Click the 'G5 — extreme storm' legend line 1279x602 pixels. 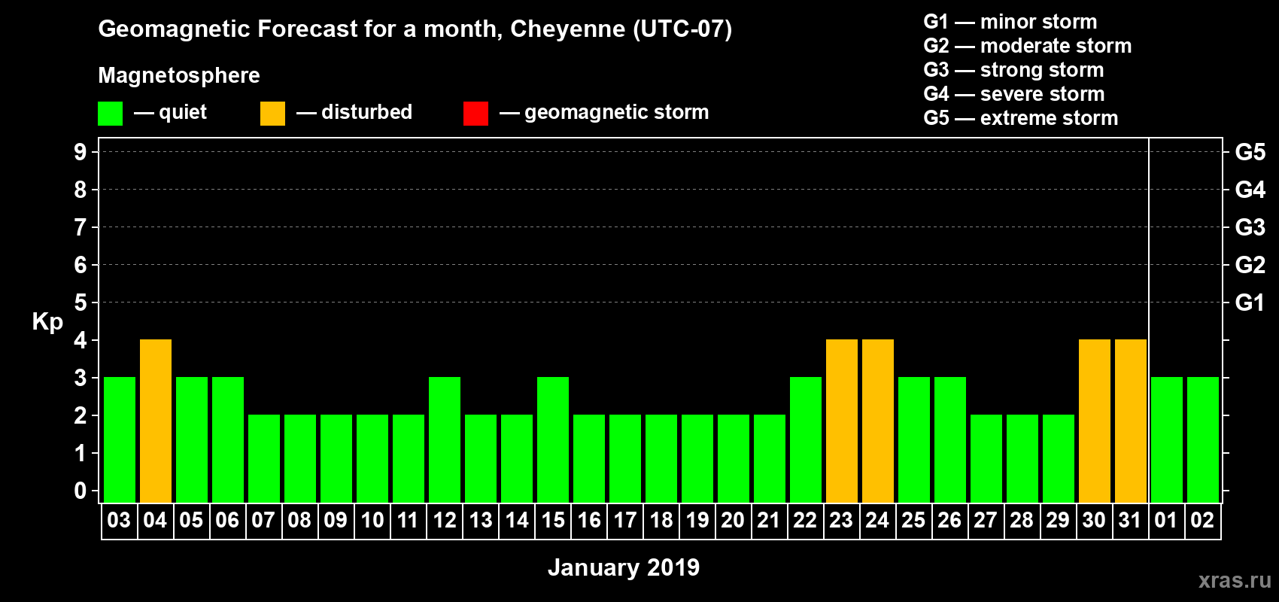click(x=1021, y=118)
